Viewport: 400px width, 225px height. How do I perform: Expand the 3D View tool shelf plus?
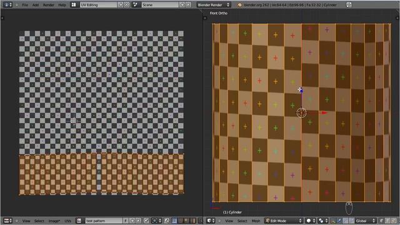click(206, 18)
